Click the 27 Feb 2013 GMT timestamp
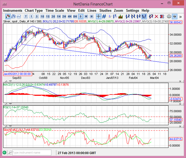This screenshot has width=186, height=158. [x=77, y=153]
